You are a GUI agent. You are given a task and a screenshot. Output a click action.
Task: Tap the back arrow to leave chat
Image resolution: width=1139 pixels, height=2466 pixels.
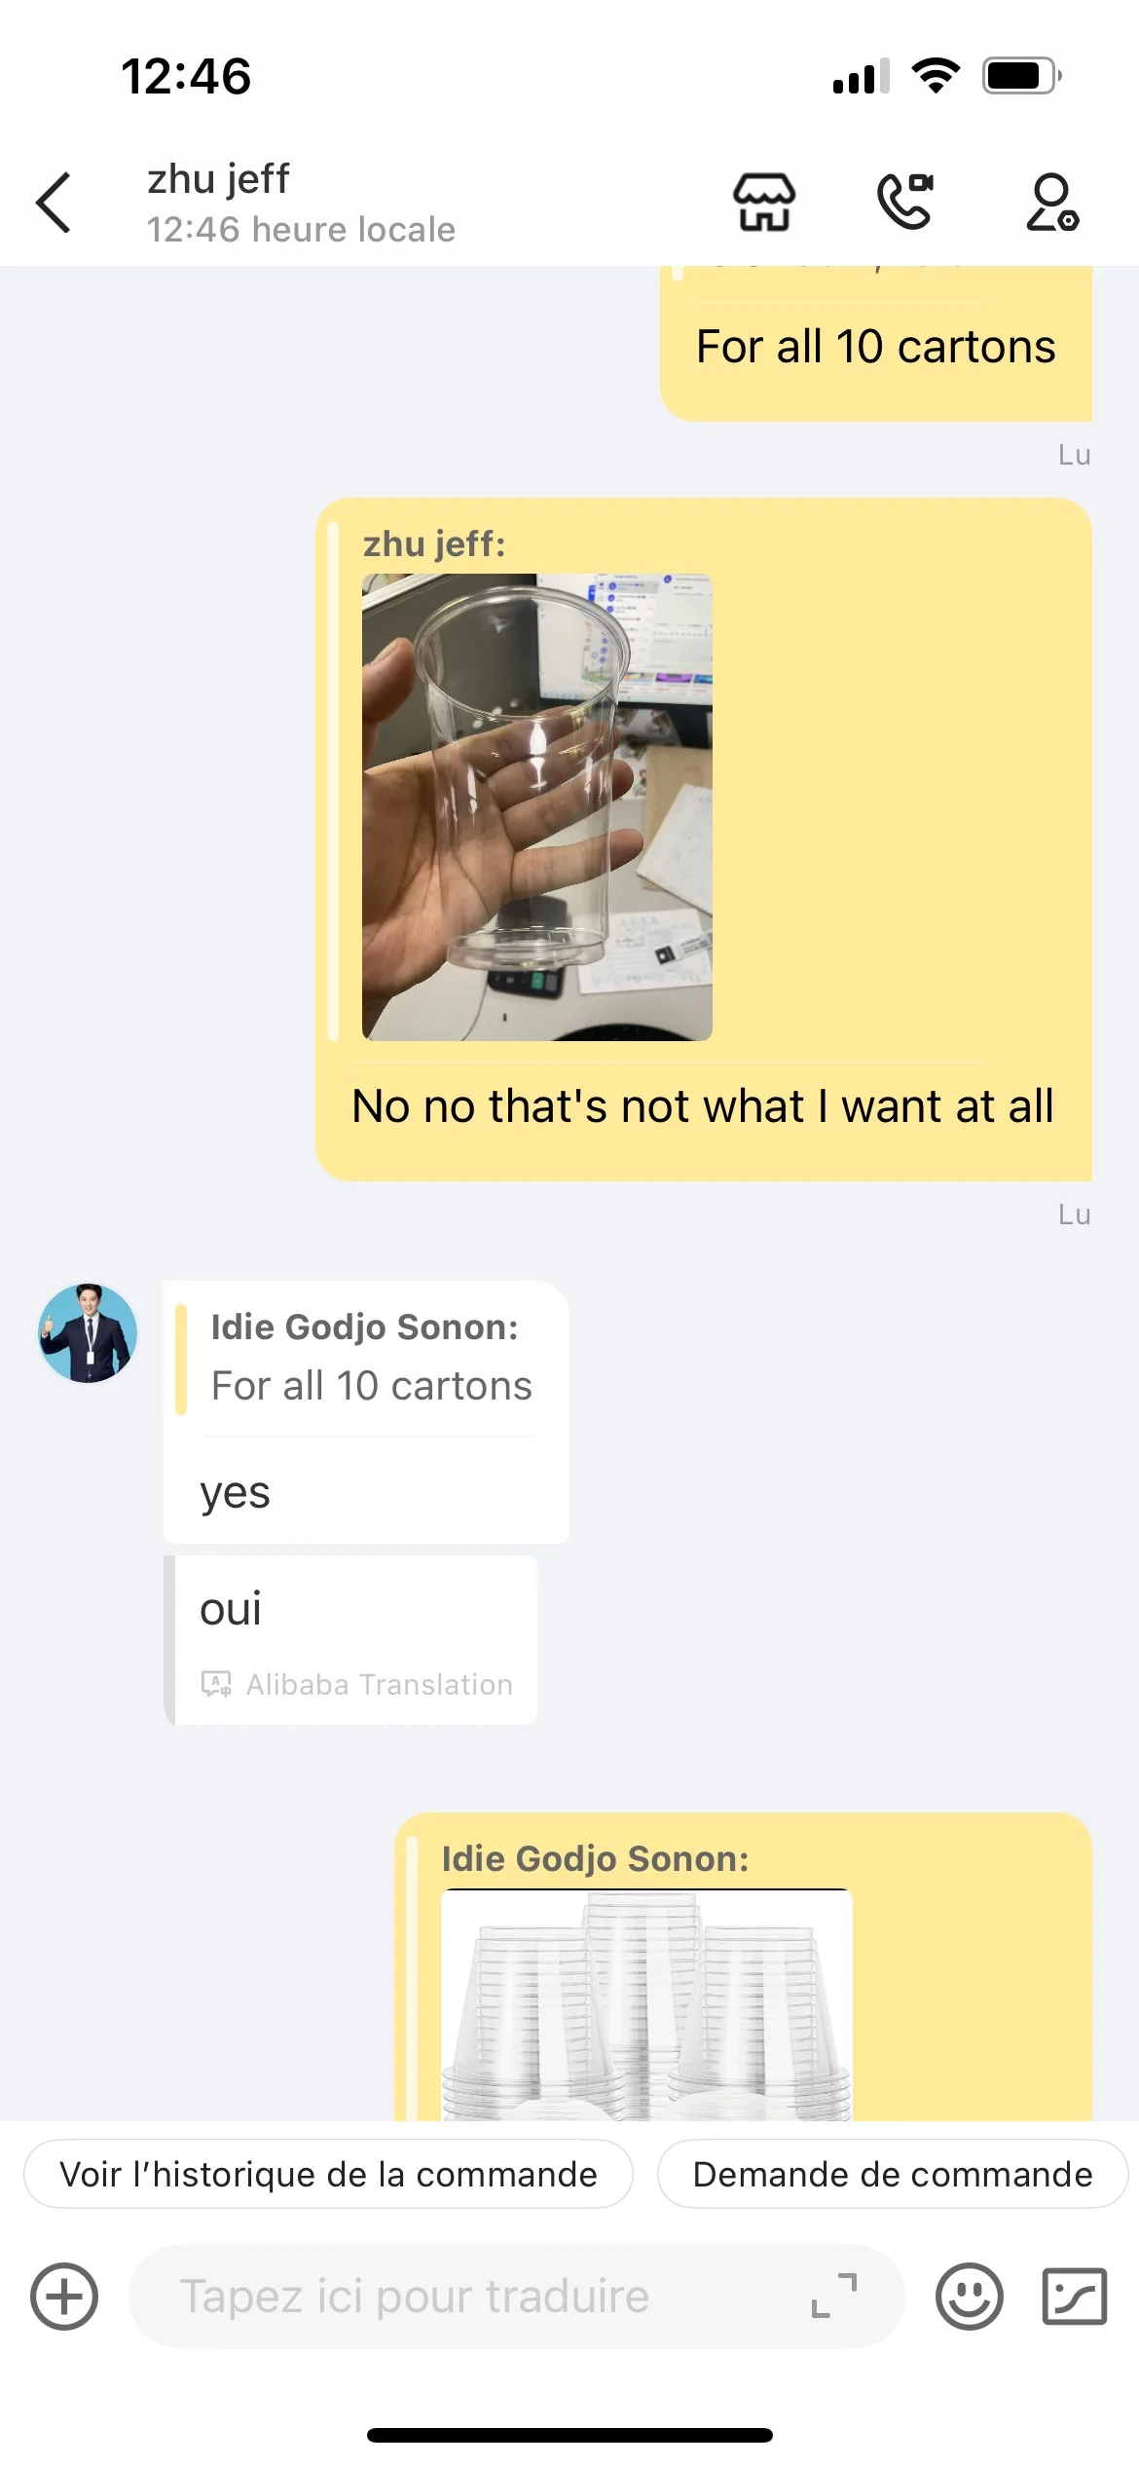coord(54,203)
